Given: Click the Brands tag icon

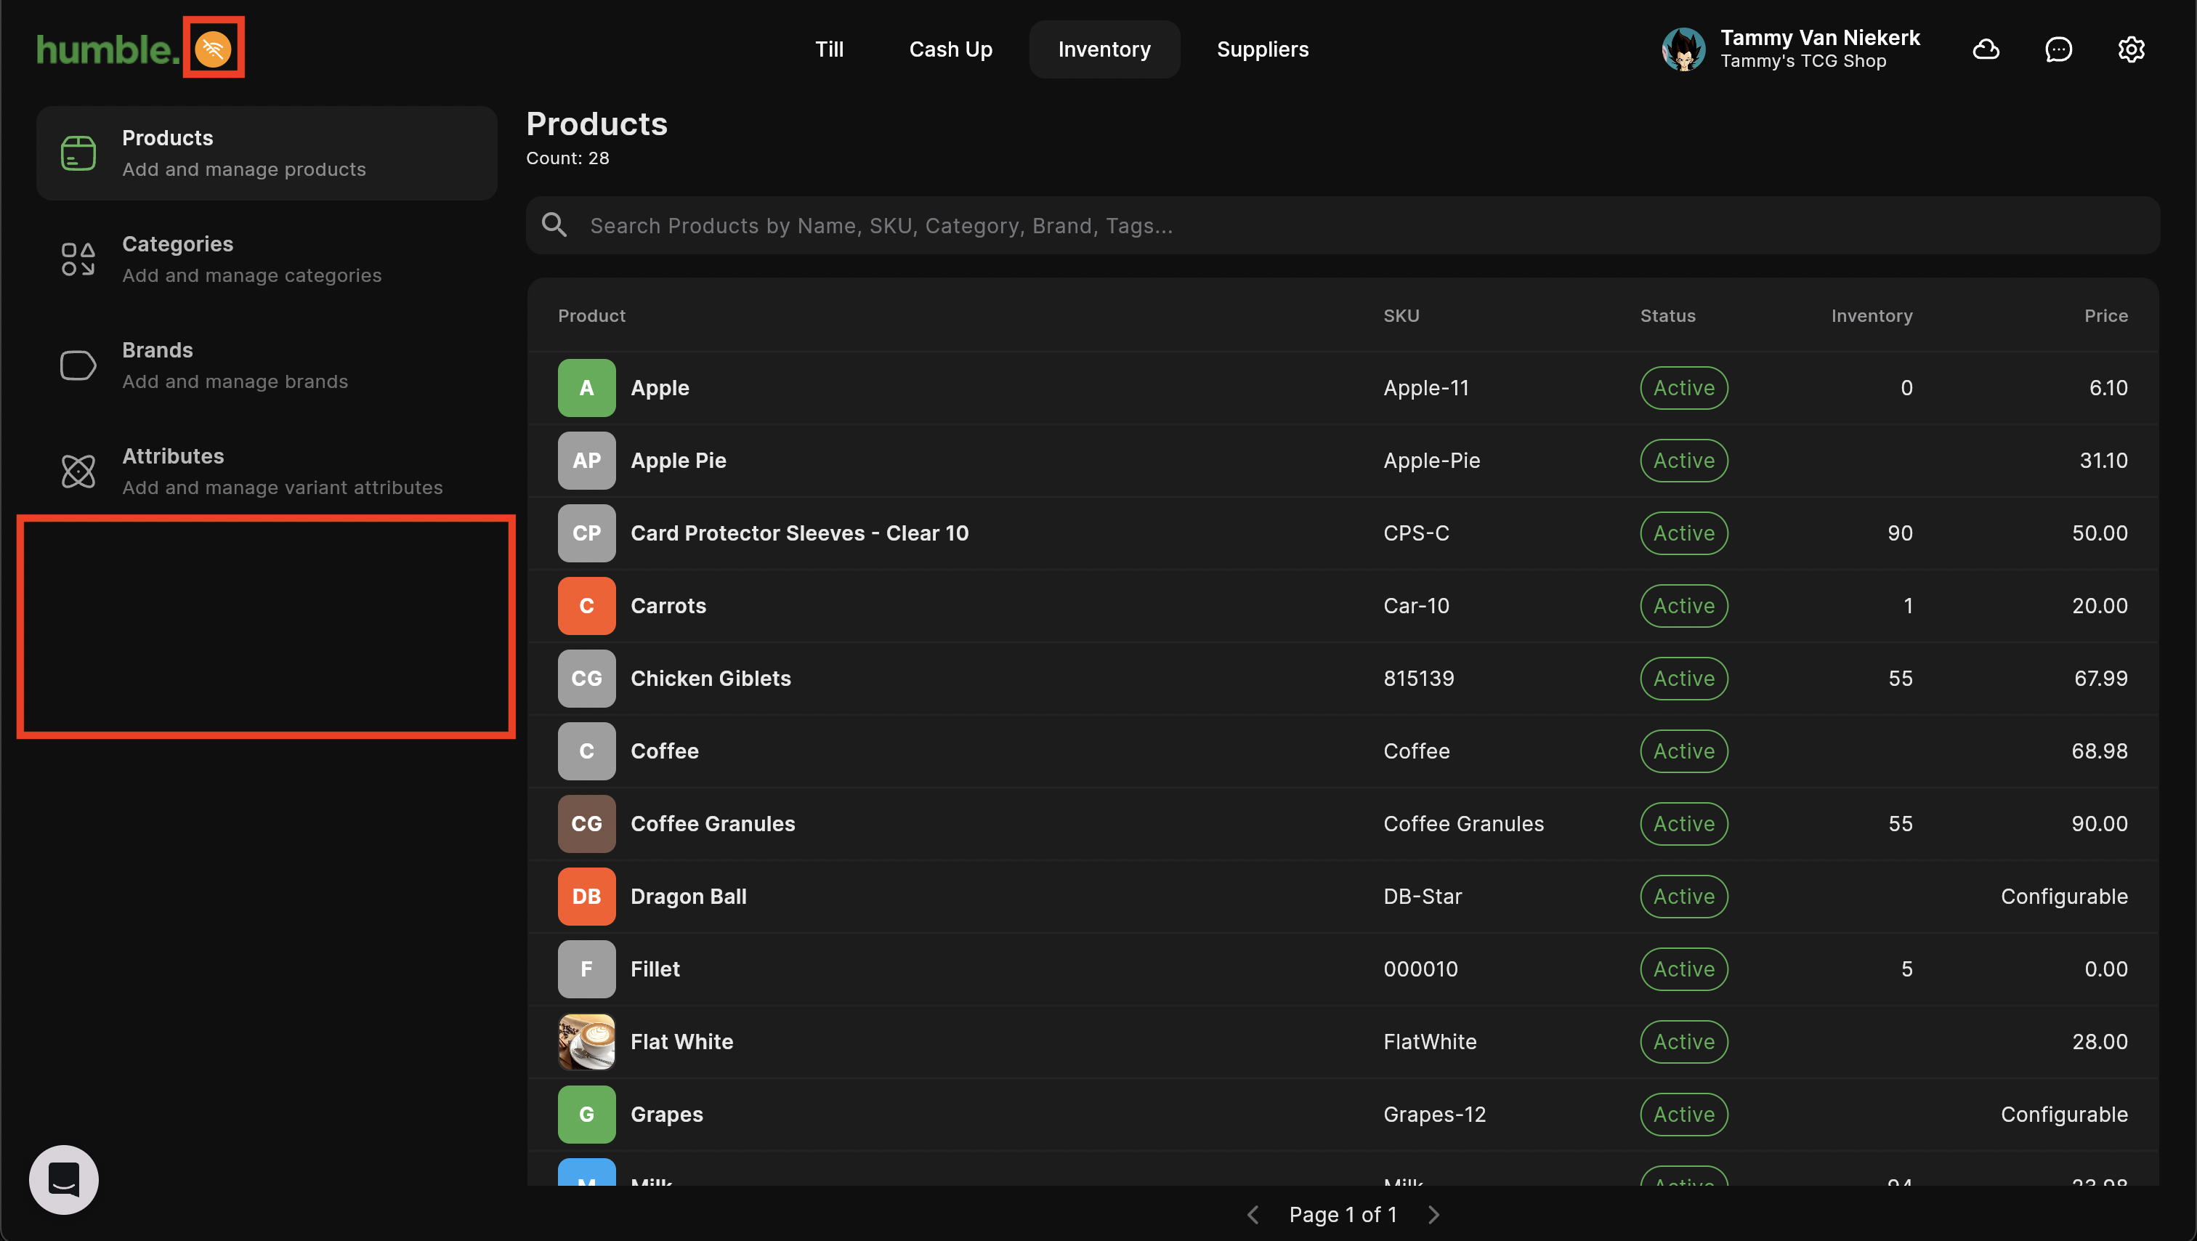Looking at the screenshot, I should 78,365.
